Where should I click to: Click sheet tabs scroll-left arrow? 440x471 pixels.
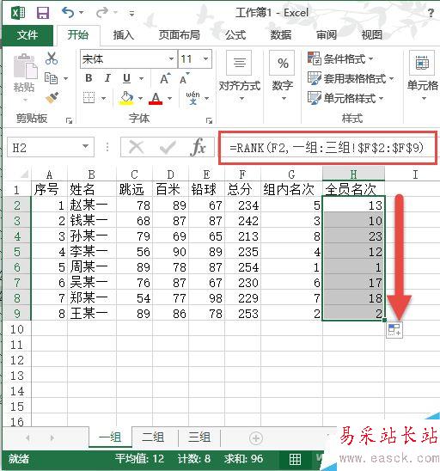point(27,438)
